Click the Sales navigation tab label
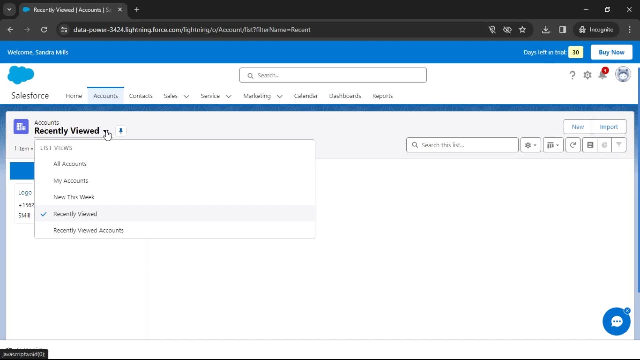 click(170, 96)
